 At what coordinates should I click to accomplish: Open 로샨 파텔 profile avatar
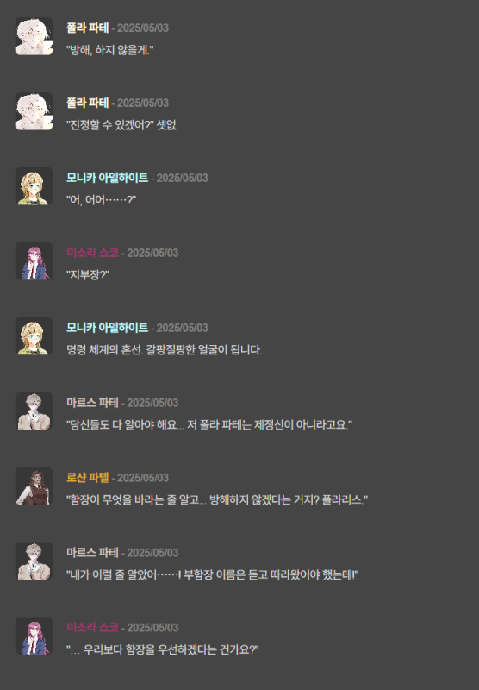[34, 486]
